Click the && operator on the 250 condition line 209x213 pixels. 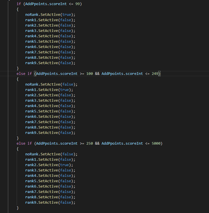[x=97, y=143]
